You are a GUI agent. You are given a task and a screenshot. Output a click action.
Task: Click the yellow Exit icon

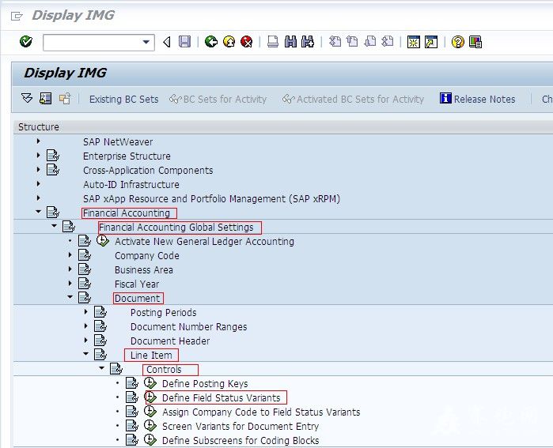coord(229,42)
